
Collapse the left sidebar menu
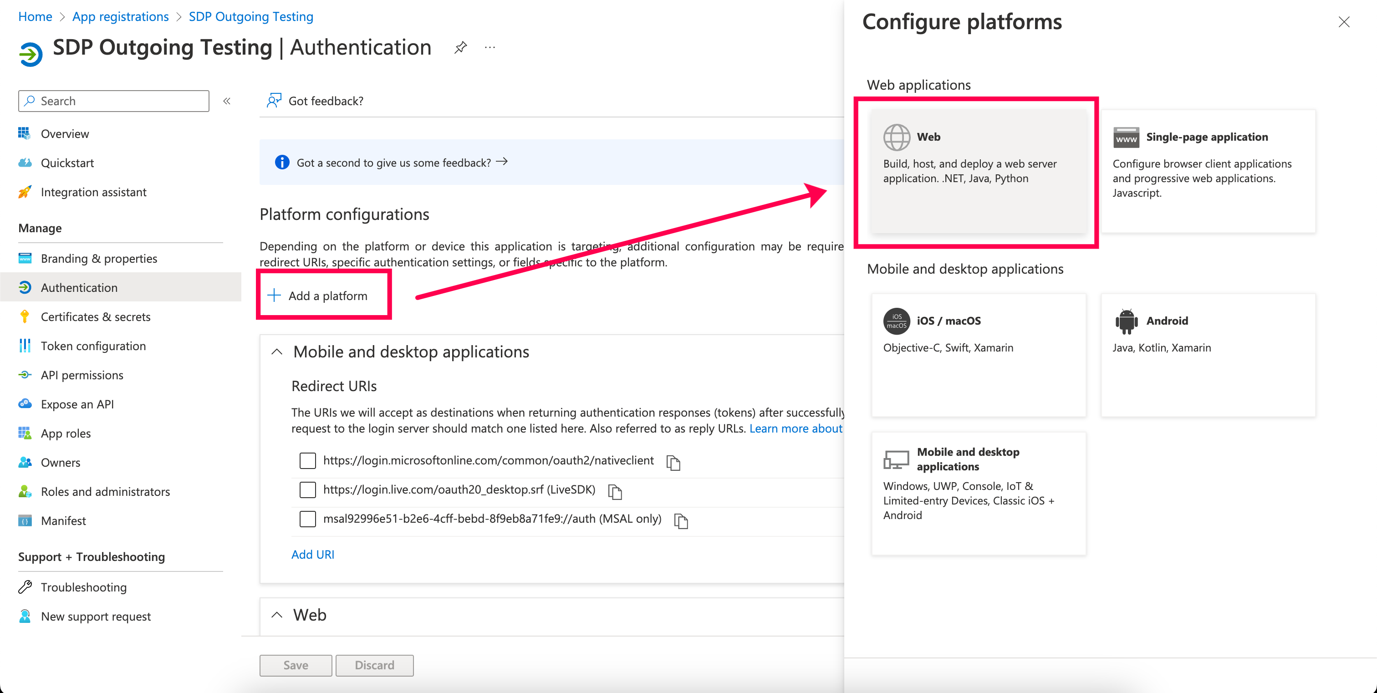point(227,101)
